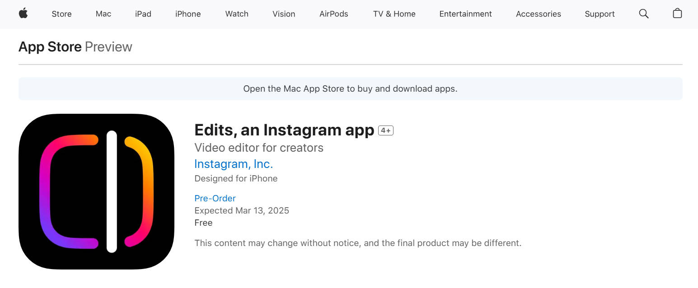Select Support in the navigation bar
The image size is (698, 288).
(600, 14)
